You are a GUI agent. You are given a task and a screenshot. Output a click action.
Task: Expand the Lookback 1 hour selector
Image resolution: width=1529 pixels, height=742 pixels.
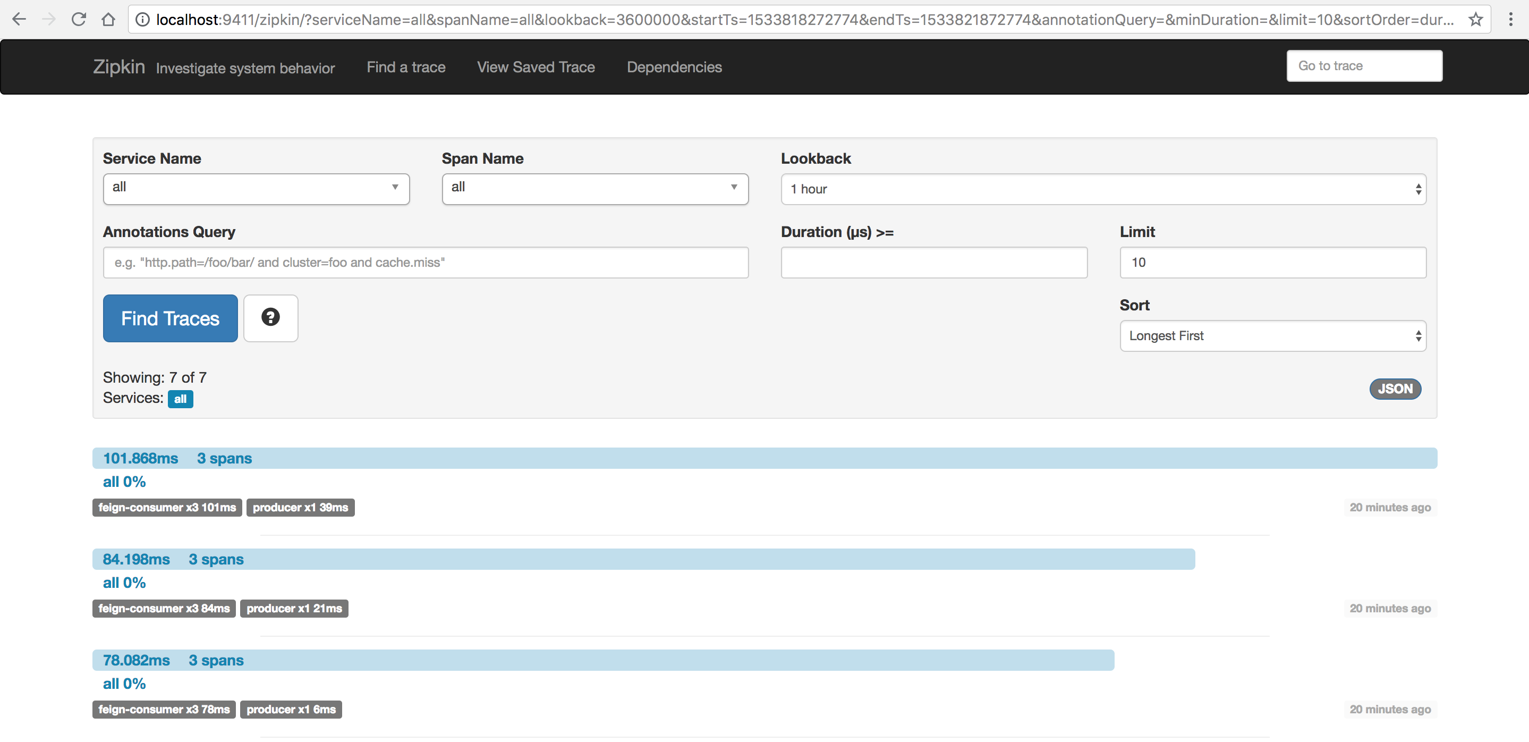point(1103,189)
